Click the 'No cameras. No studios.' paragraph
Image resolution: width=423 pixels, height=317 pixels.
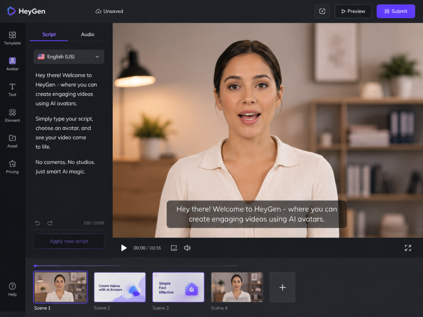[x=65, y=167]
